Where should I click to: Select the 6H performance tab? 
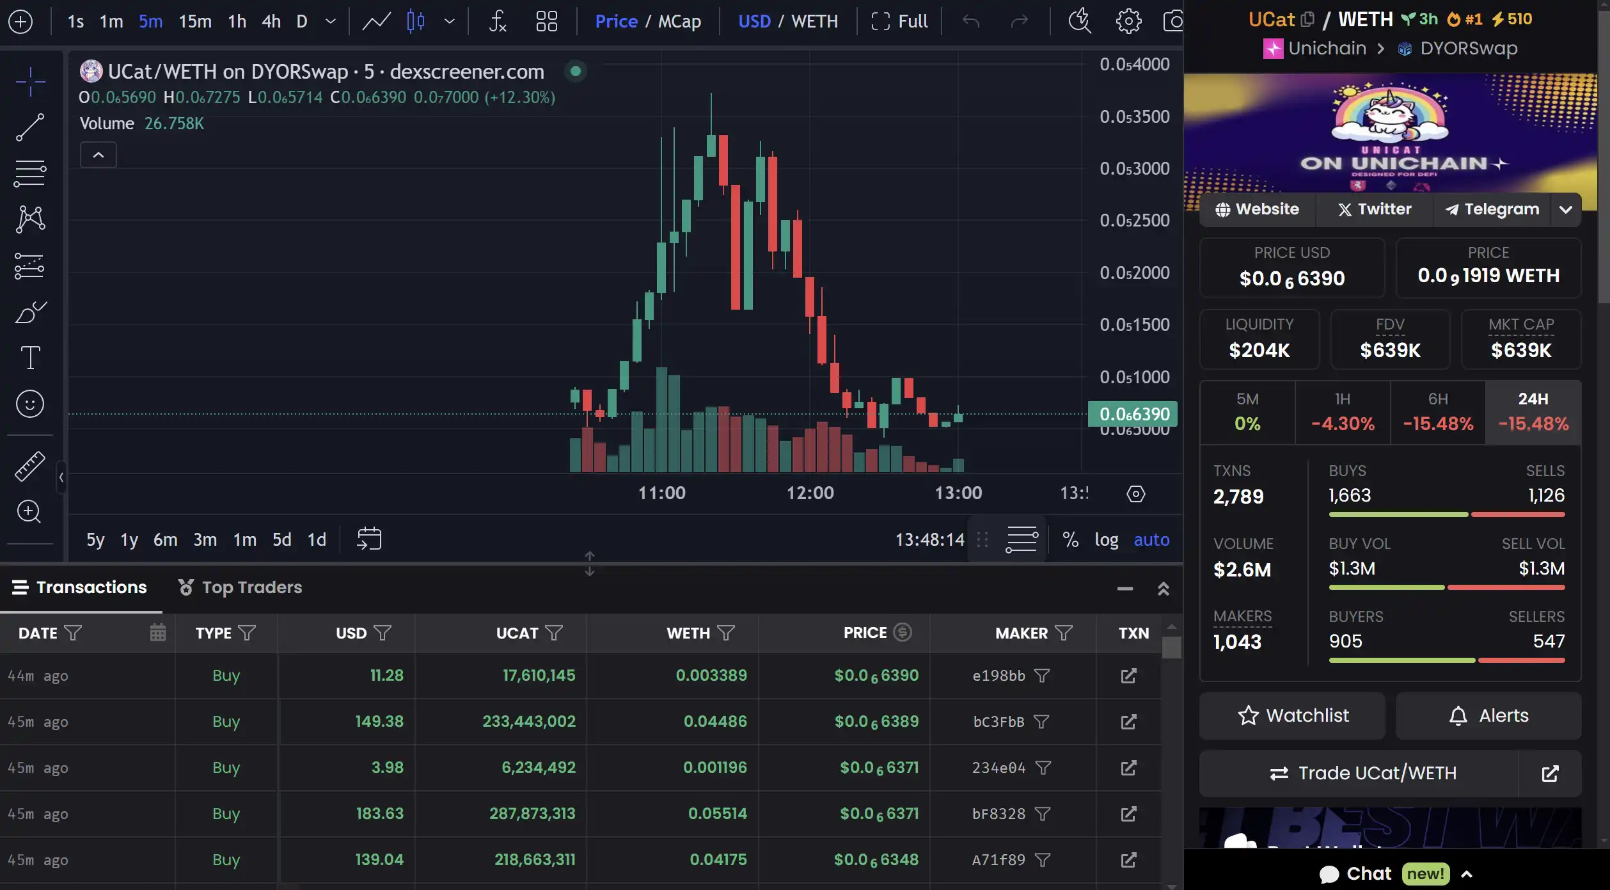tap(1437, 412)
